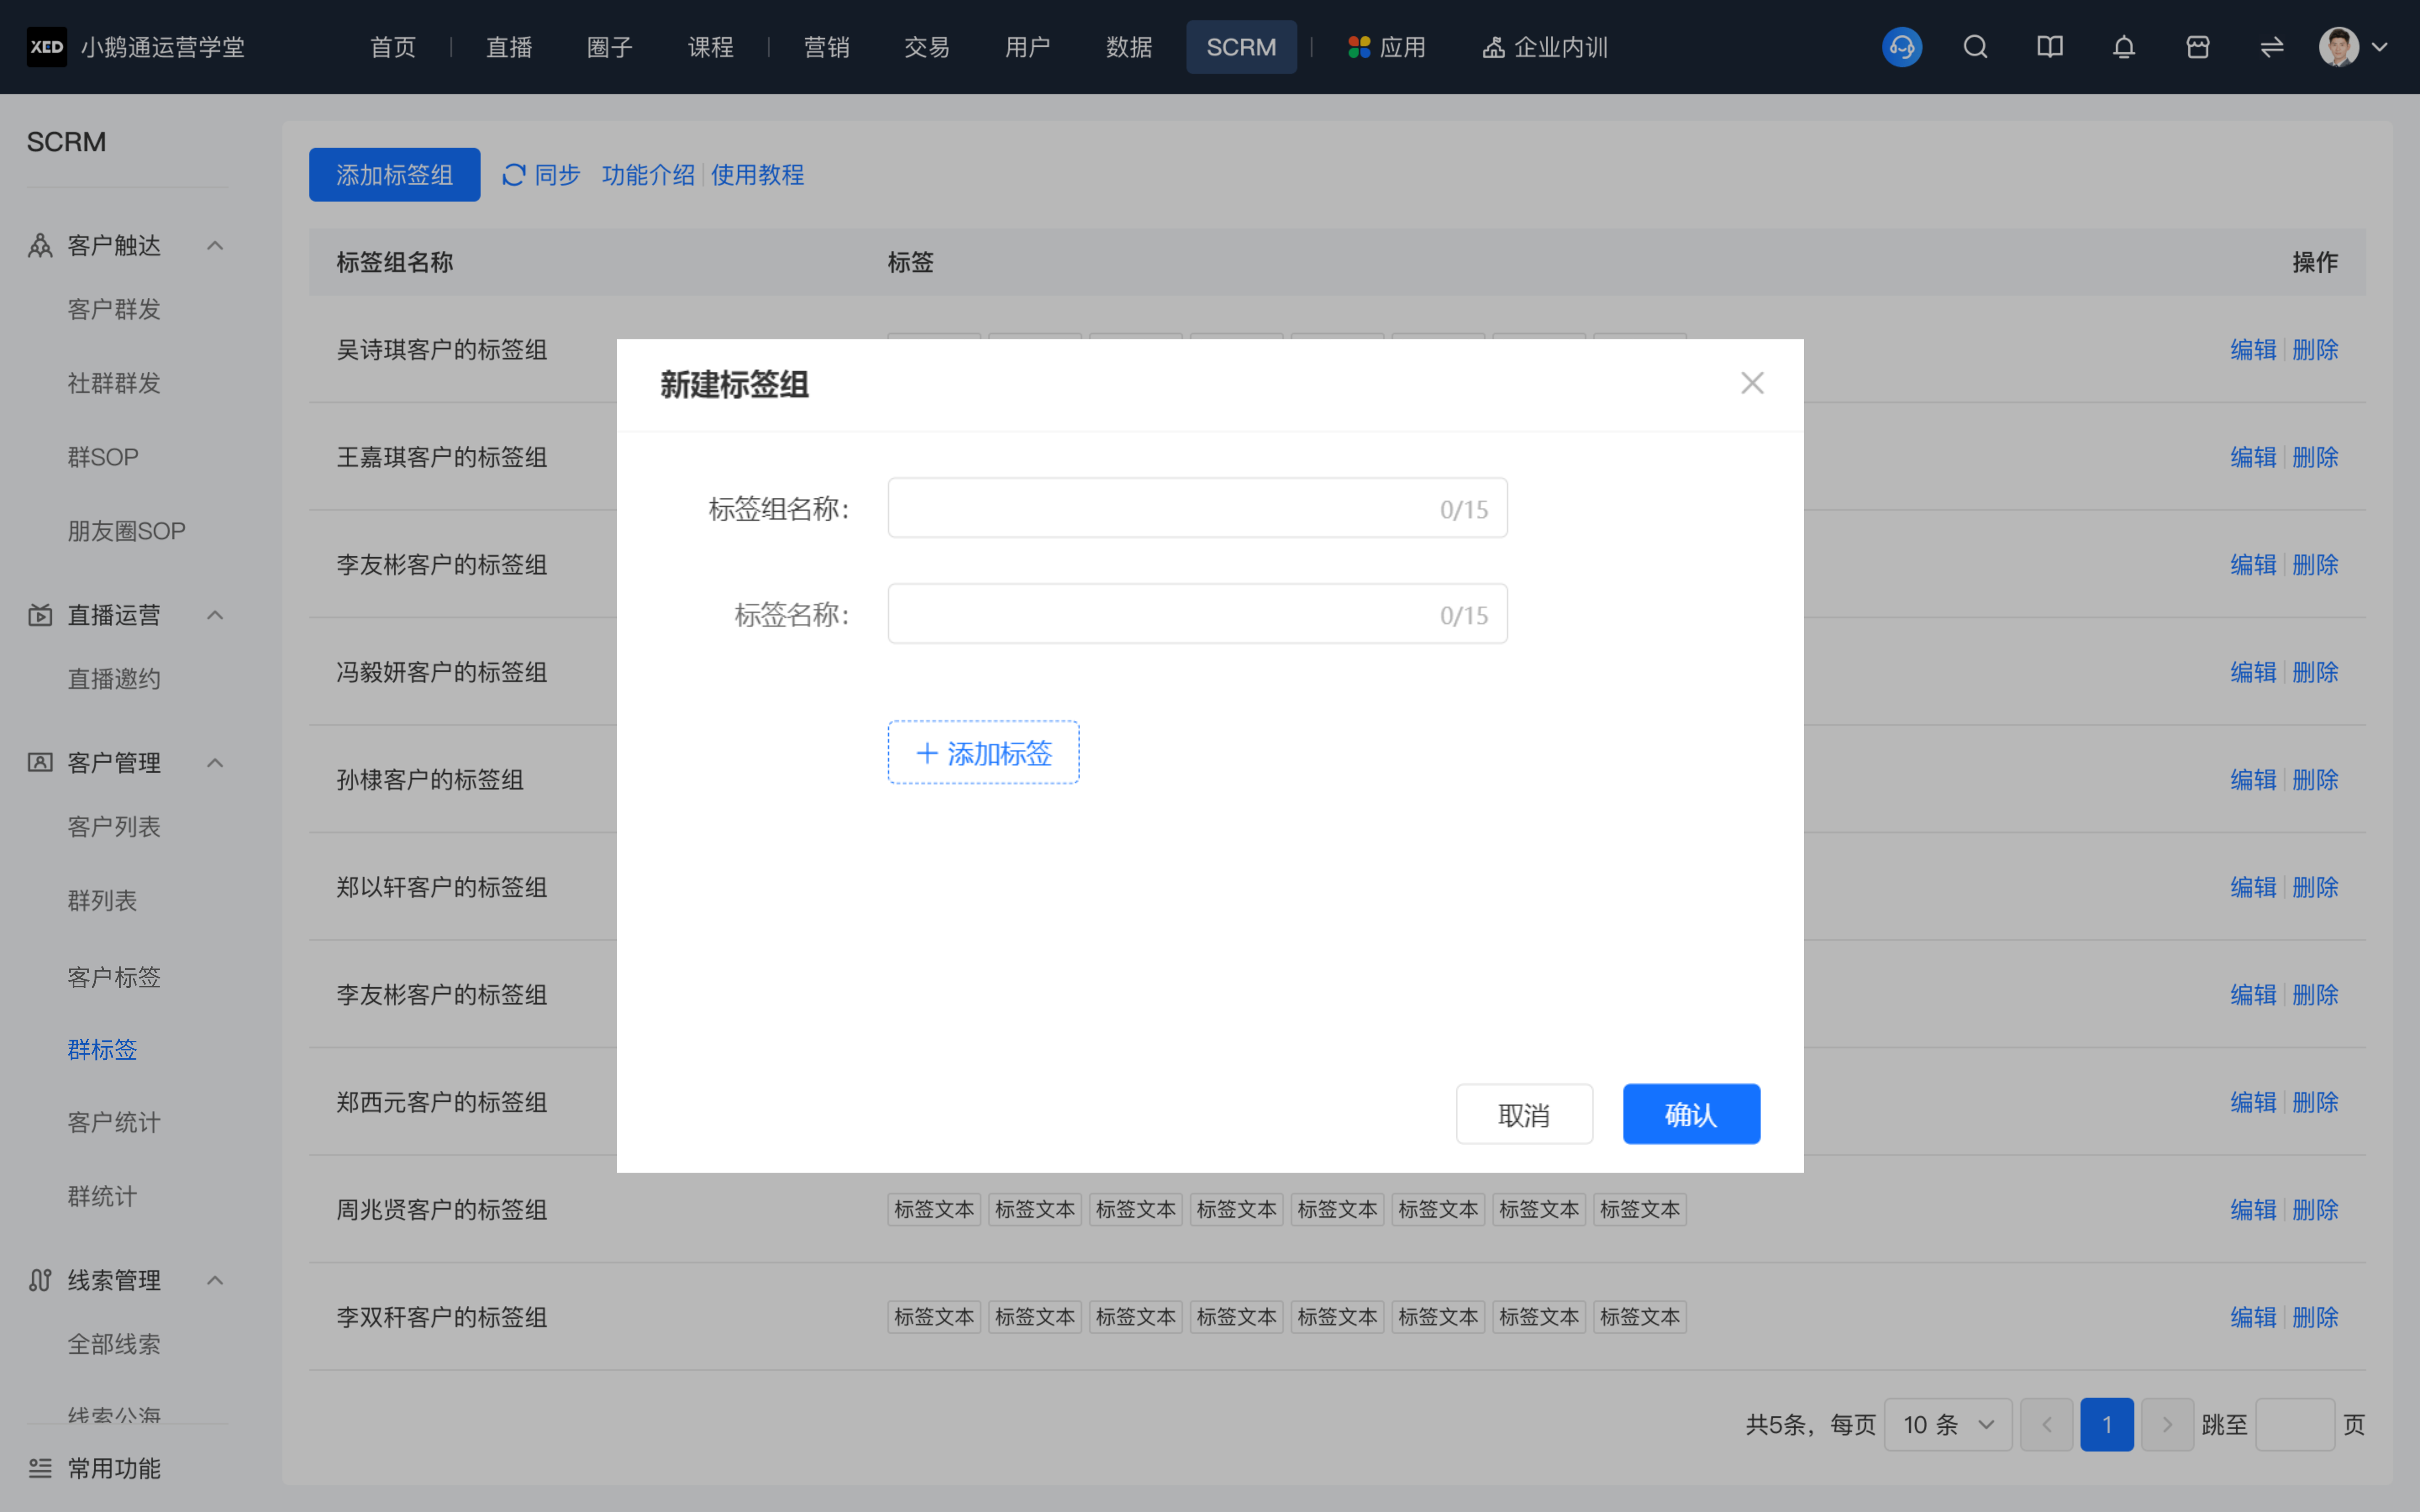Open 全部线索 in the sidebar
The image size is (2420, 1512).
click(x=114, y=1344)
